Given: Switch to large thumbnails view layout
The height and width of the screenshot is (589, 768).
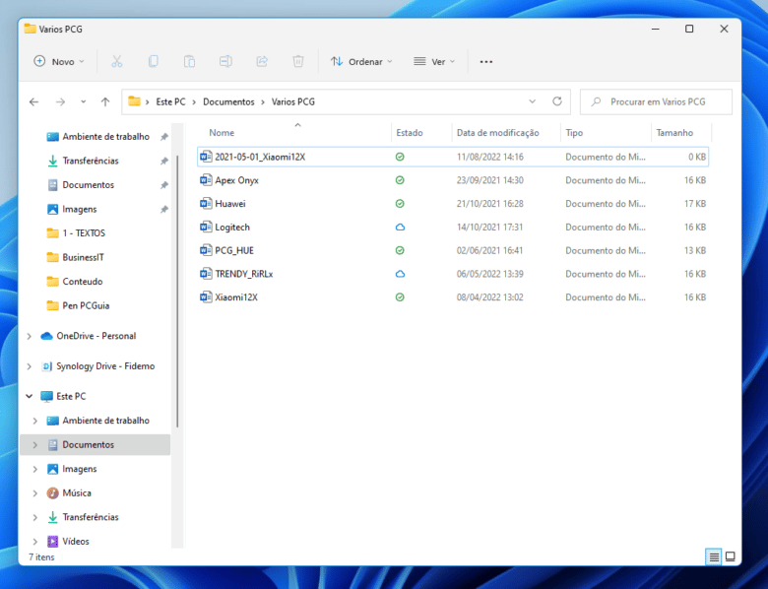Looking at the screenshot, I should [731, 556].
